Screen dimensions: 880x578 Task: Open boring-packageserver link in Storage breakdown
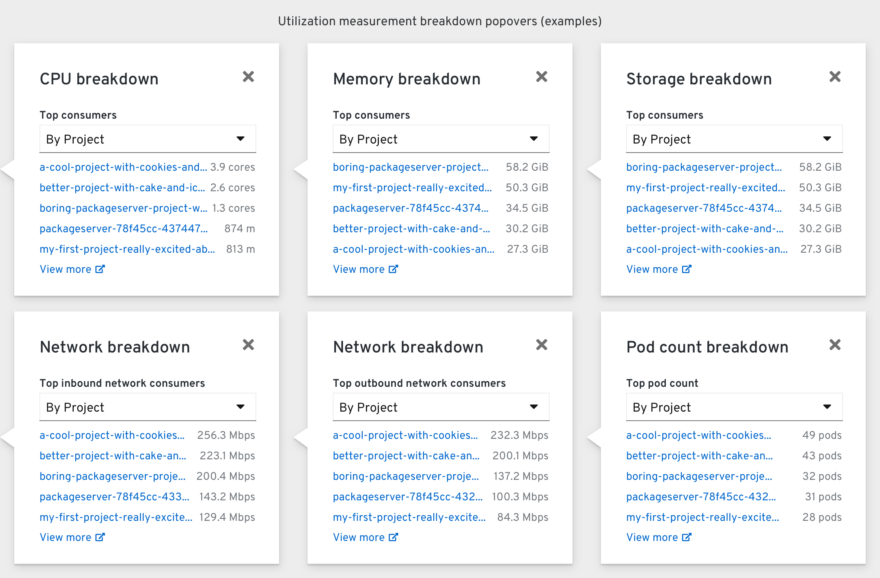click(704, 167)
